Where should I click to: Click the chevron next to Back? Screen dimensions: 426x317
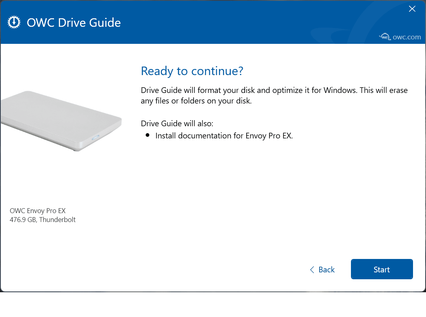coord(312,270)
